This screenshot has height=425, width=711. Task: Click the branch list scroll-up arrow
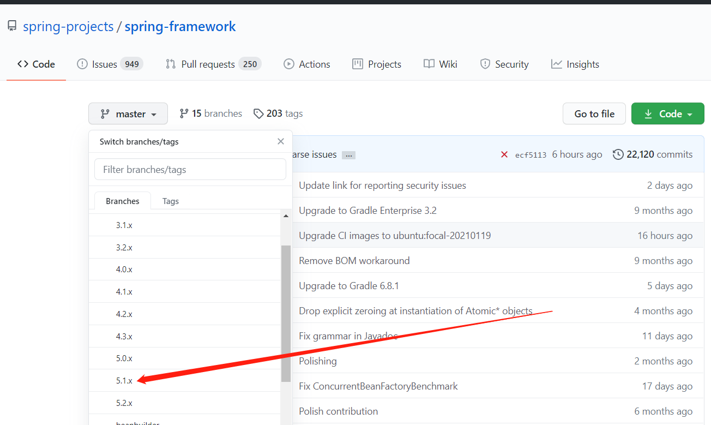coord(286,217)
